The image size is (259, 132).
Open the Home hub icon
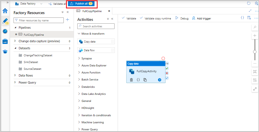[5, 11]
